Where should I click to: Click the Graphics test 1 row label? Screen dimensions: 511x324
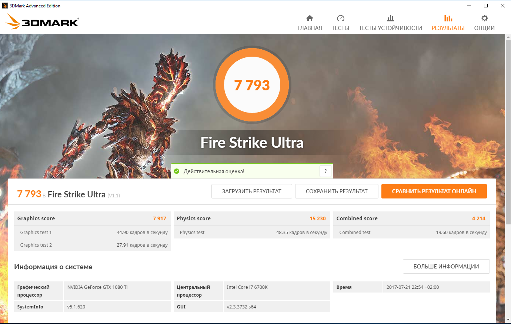(36, 233)
